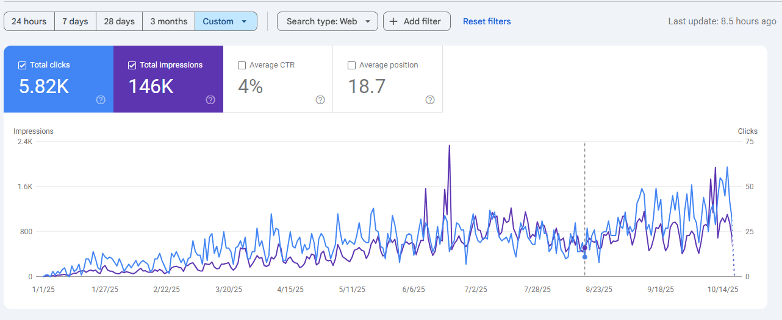Screen dimensions: 782x320
Task: Select the 24 hours date range
Action: pyautogui.click(x=29, y=21)
